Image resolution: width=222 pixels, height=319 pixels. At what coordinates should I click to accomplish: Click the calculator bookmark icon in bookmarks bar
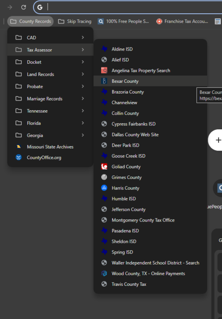coord(218,21)
